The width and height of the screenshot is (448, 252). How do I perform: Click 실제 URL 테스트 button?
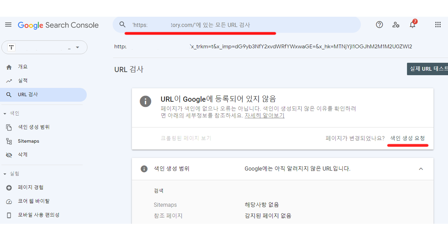pos(428,69)
